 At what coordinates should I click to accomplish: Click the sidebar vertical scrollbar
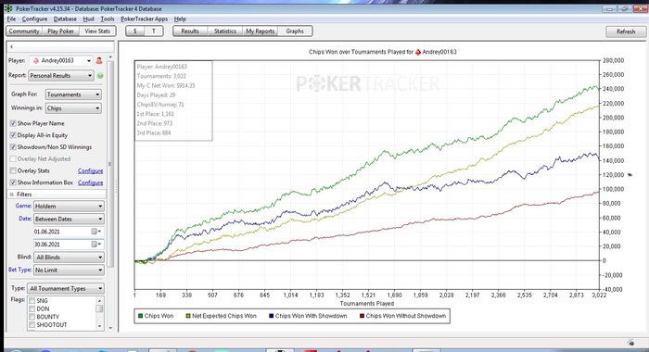point(110,164)
